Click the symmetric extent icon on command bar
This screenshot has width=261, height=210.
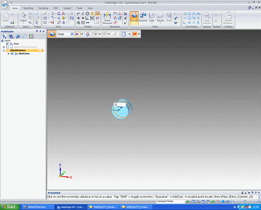pos(78,34)
